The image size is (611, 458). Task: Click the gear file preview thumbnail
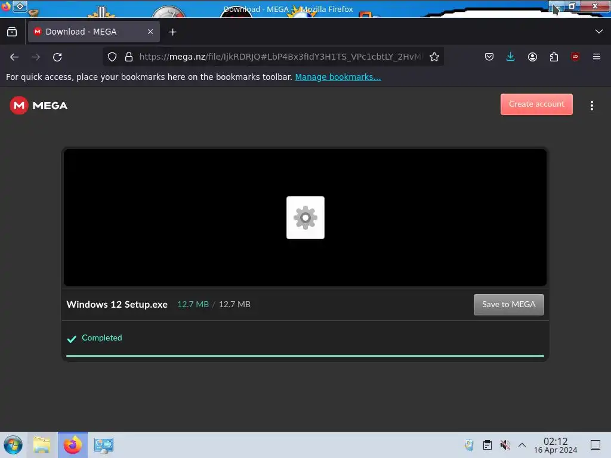[305, 218]
